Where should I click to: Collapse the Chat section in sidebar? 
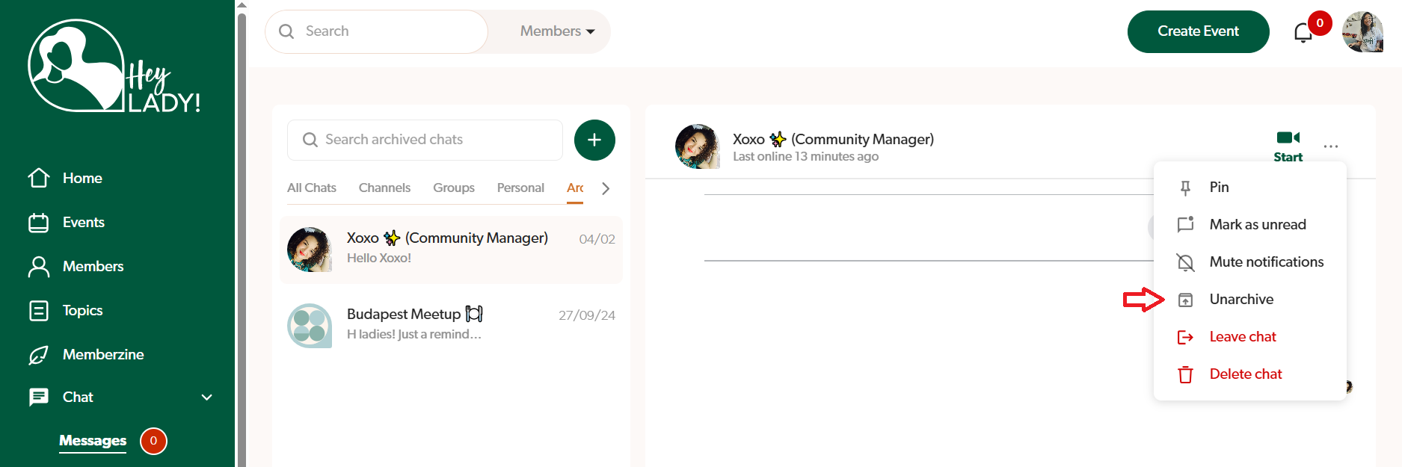point(207,398)
